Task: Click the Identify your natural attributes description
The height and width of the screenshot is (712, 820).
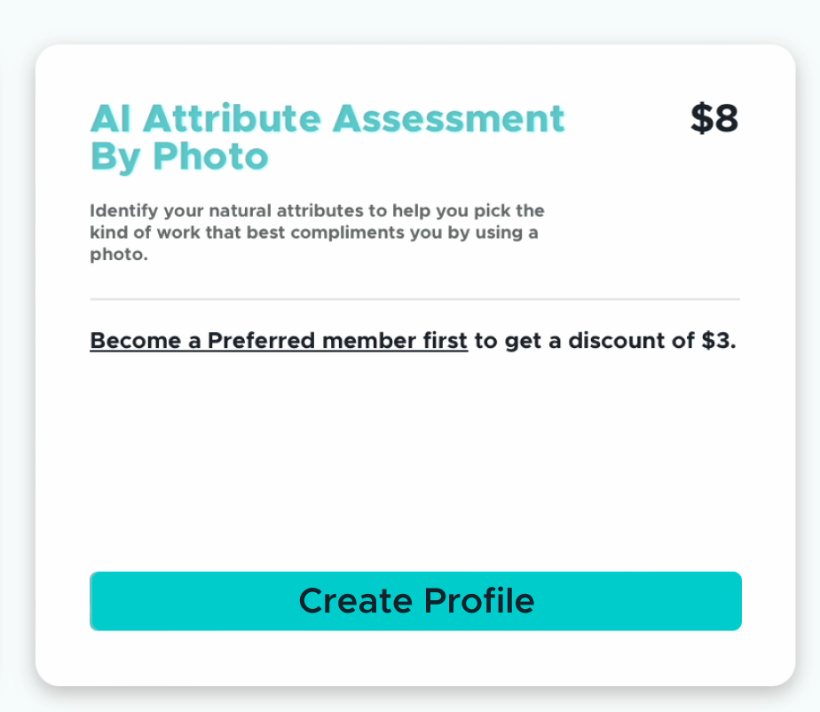Action: [x=317, y=211]
